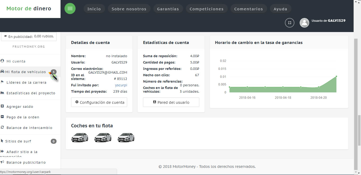Click the first chart data point

[x=229, y=87]
